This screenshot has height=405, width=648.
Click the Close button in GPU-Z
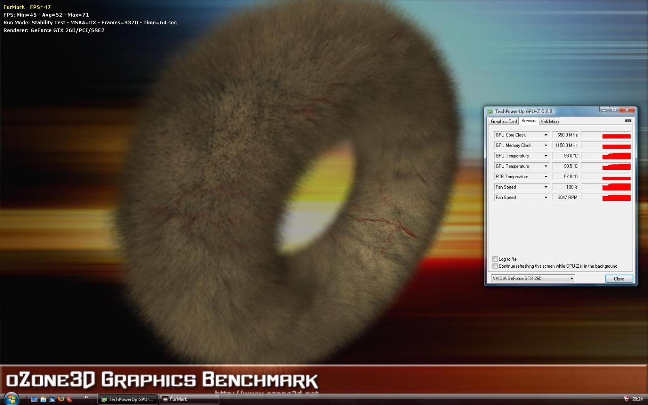(x=619, y=279)
